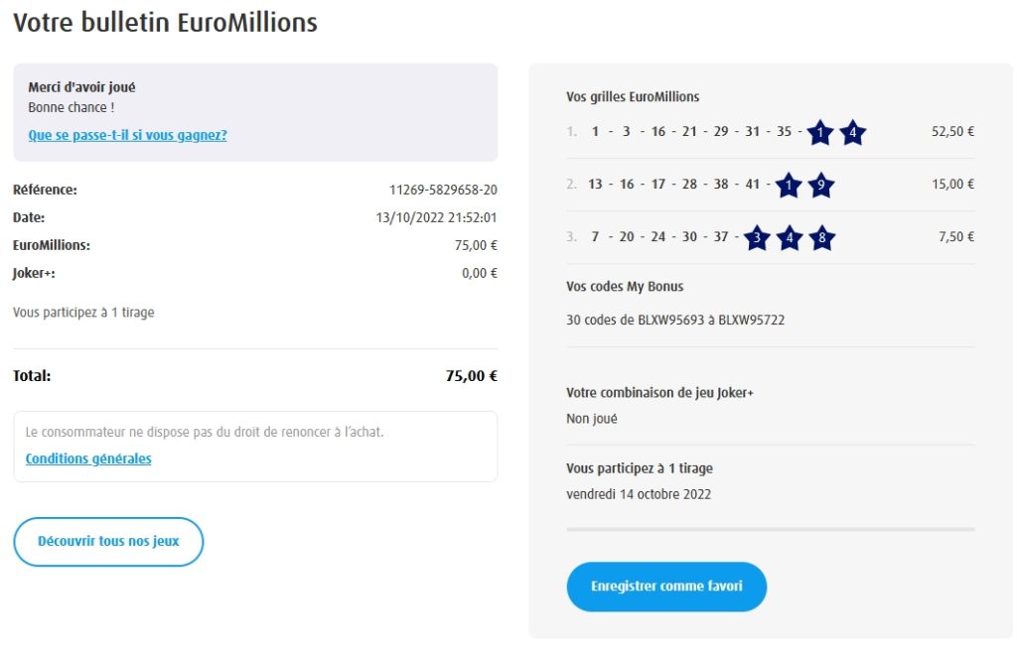Click the My Bonus codes range text

tap(675, 320)
